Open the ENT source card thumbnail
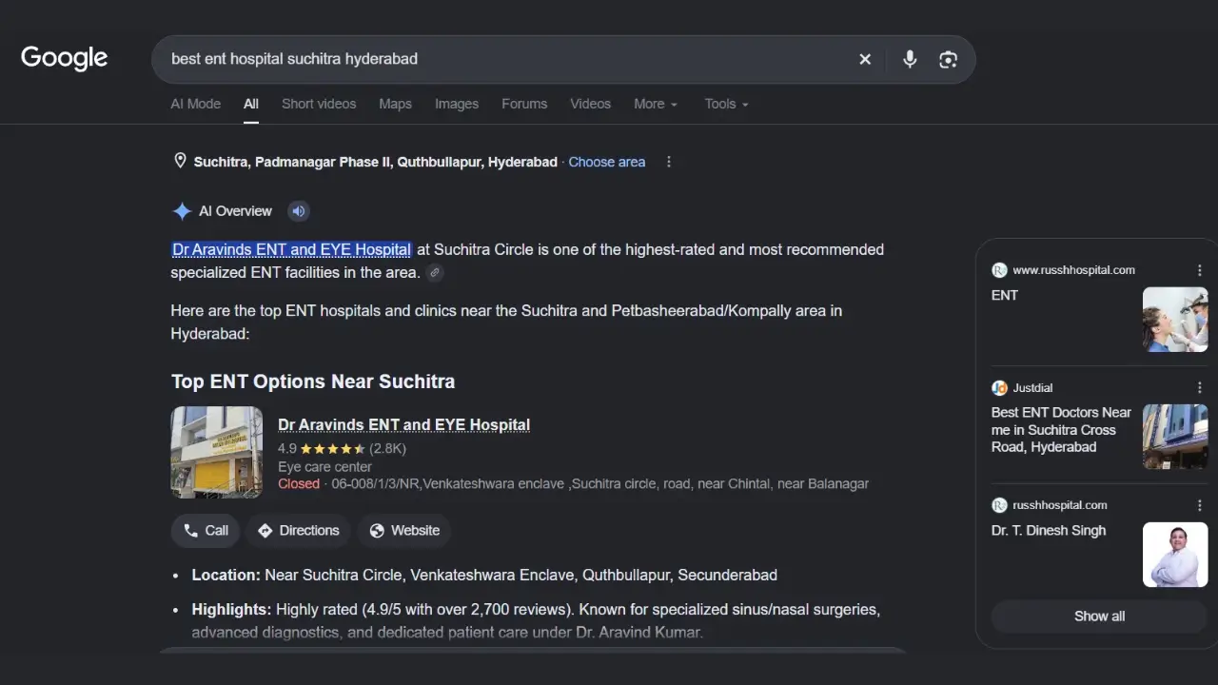The image size is (1218, 685). click(1175, 320)
